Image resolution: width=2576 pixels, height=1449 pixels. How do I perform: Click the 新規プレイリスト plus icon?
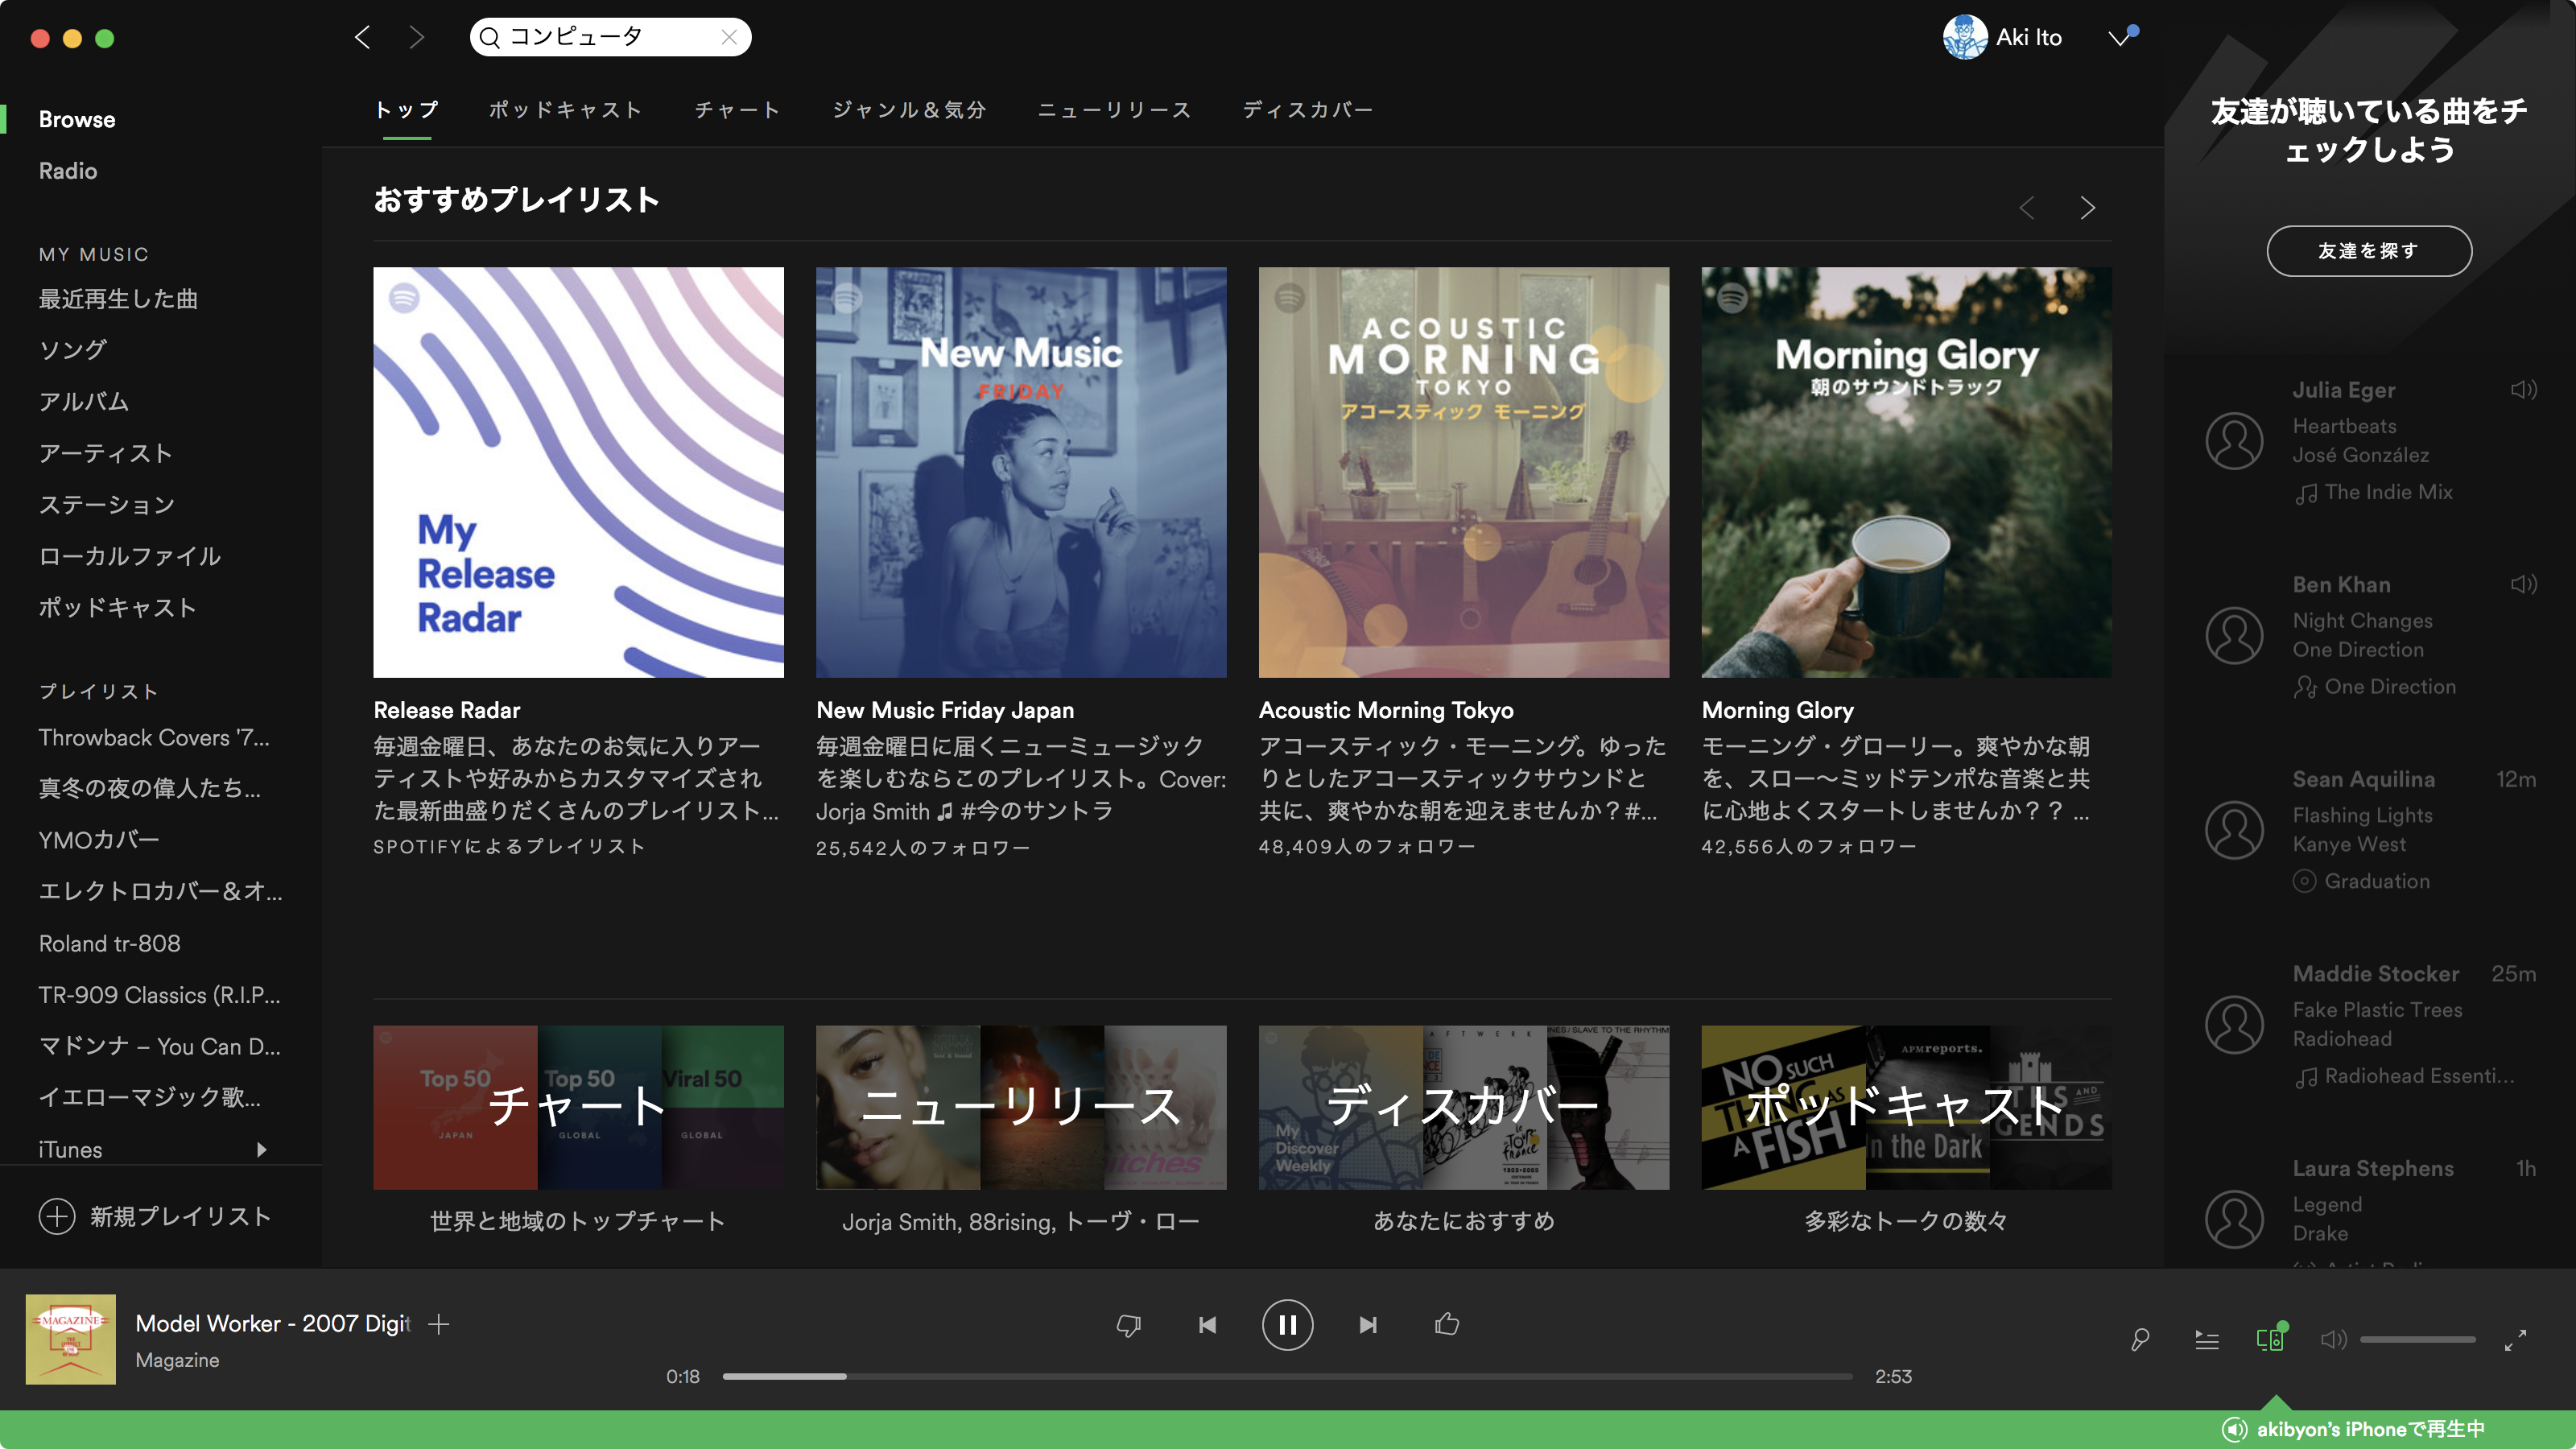(57, 1217)
